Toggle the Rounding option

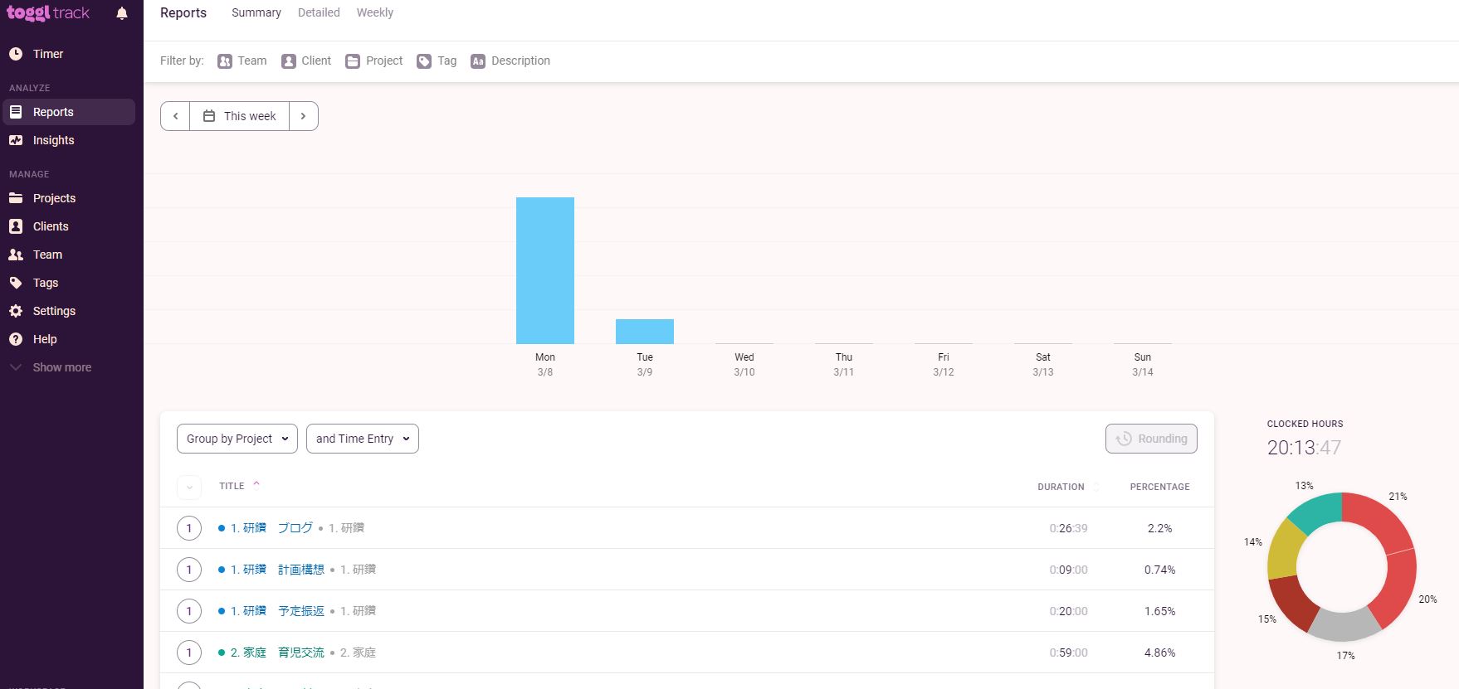pos(1151,439)
